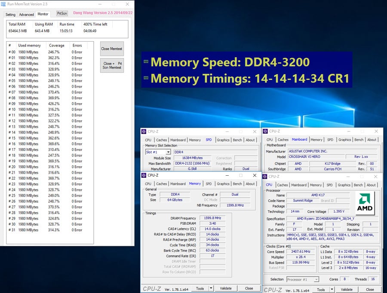
Task: Click Close button in Memory window footer
Action: point(249,288)
